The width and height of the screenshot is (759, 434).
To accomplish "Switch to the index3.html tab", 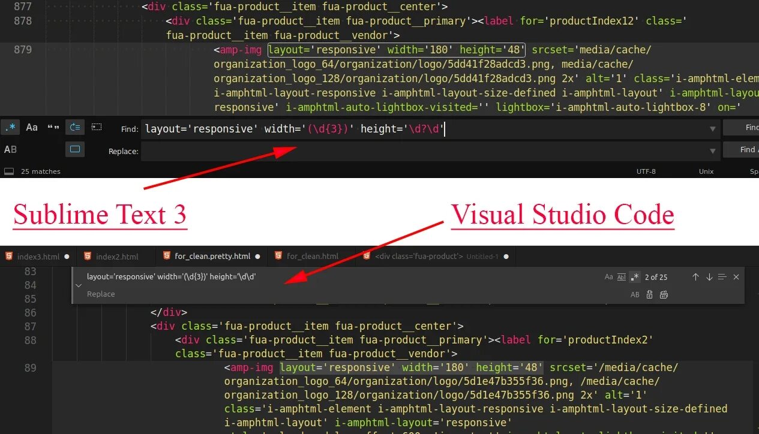I will tap(37, 256).
